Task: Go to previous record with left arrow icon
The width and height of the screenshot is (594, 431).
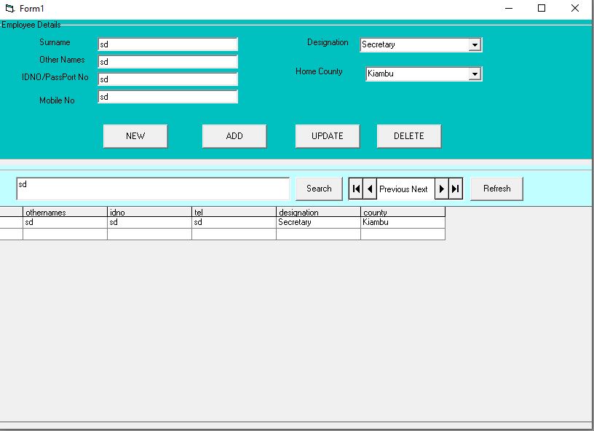Action: coord(369,188)
